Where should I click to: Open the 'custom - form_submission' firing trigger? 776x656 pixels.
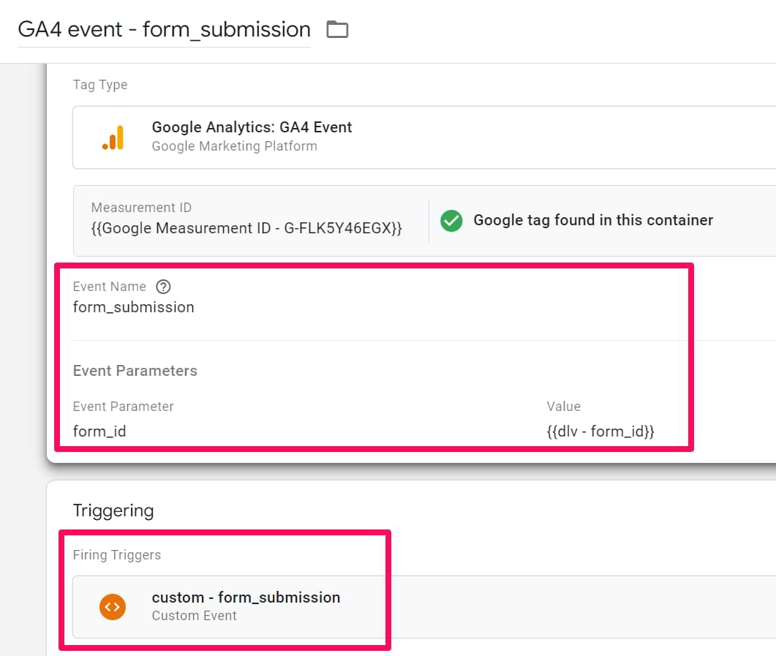[x=246, y=597]
